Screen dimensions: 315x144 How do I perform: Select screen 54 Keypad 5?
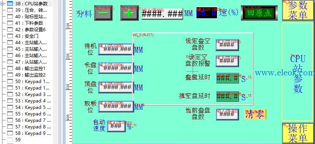pos(33,107)
